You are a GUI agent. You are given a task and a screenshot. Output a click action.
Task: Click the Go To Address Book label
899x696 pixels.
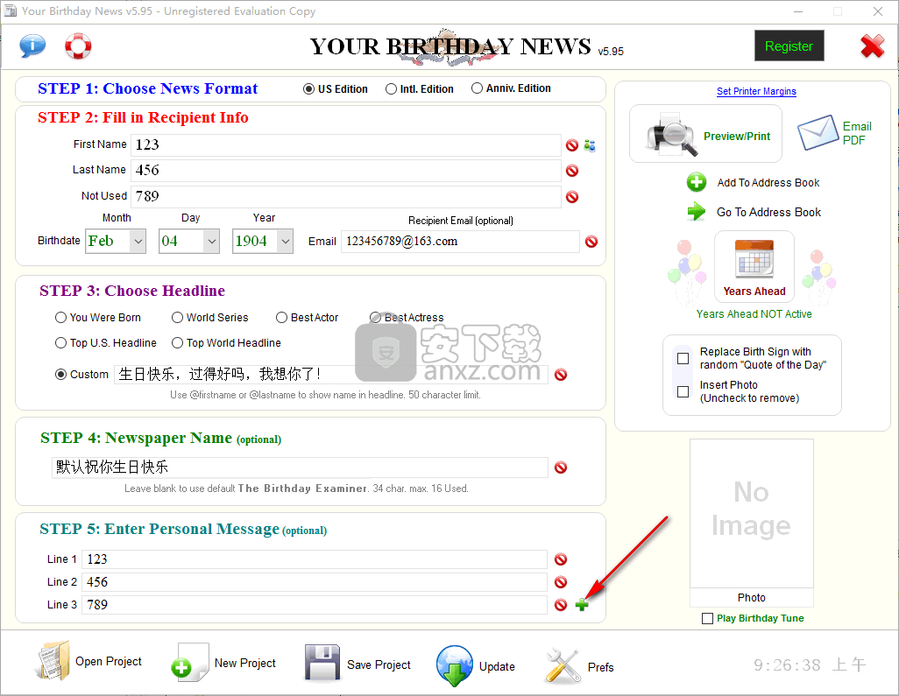[x=768, y=212]
